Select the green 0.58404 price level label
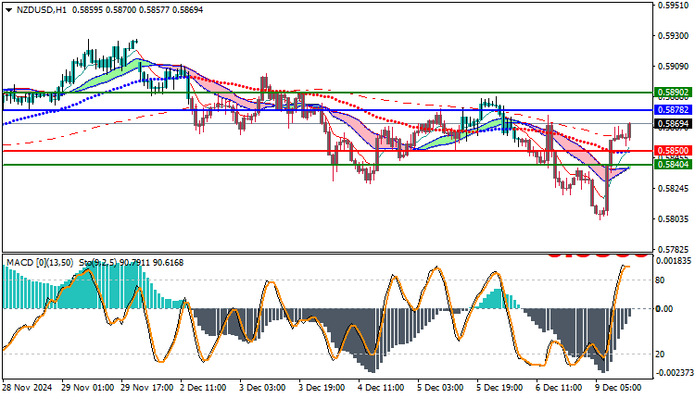This screenshot has height=398, width=695. [x=673, y=165]
